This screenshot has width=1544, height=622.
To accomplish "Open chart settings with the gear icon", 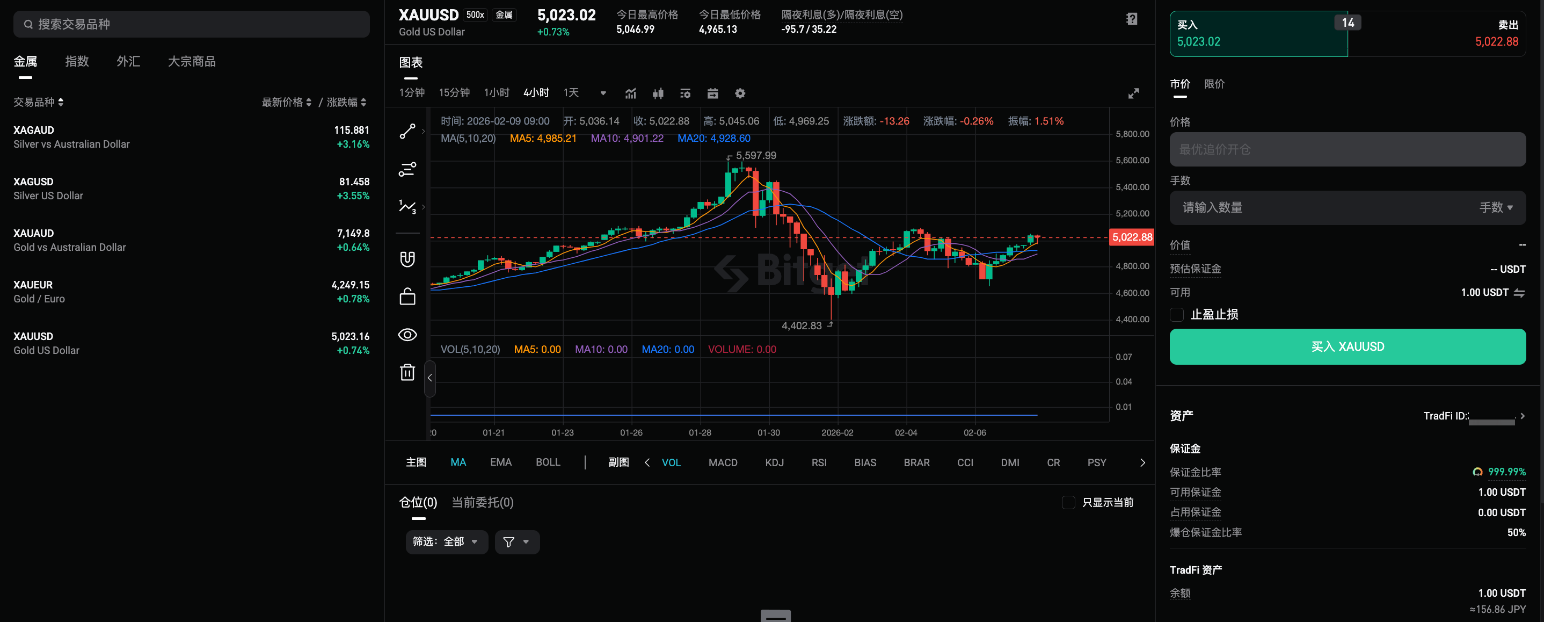I will click(x=740, y=93).
